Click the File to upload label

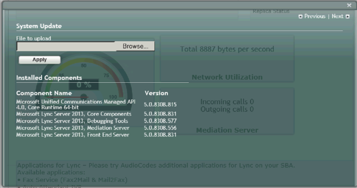33,38
